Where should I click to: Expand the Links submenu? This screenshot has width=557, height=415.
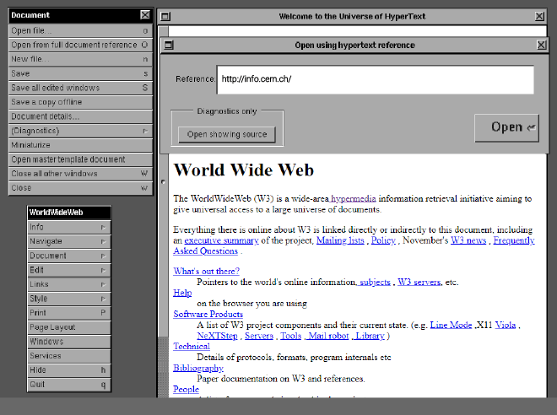(68, 284)
